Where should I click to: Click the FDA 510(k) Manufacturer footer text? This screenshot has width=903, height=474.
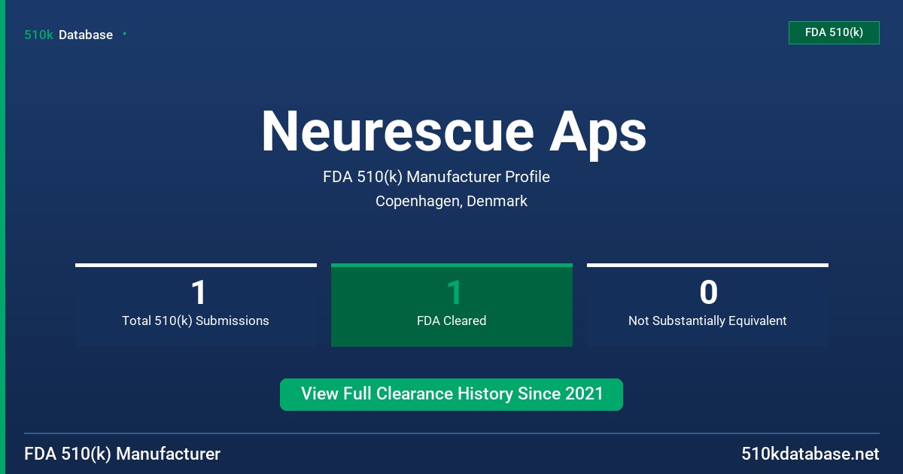click(123, 454)
